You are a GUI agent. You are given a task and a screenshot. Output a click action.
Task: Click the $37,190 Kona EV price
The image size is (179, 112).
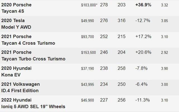point(88,68)
